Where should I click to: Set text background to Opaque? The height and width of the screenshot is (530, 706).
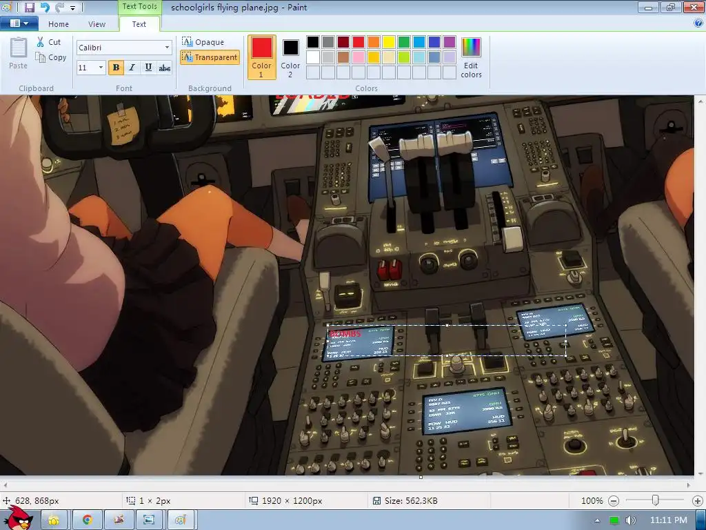coord(203,42)
